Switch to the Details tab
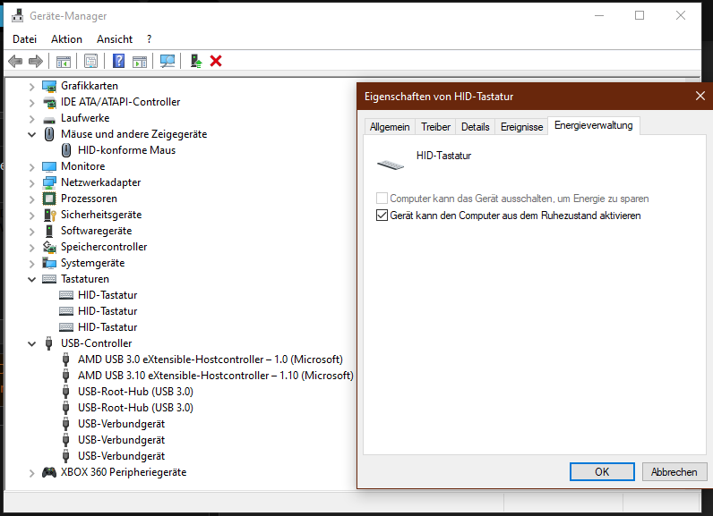 point(475,127)
